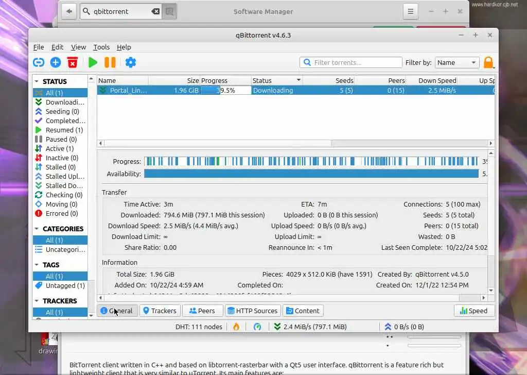Open the Edit menu

point(58,47)
